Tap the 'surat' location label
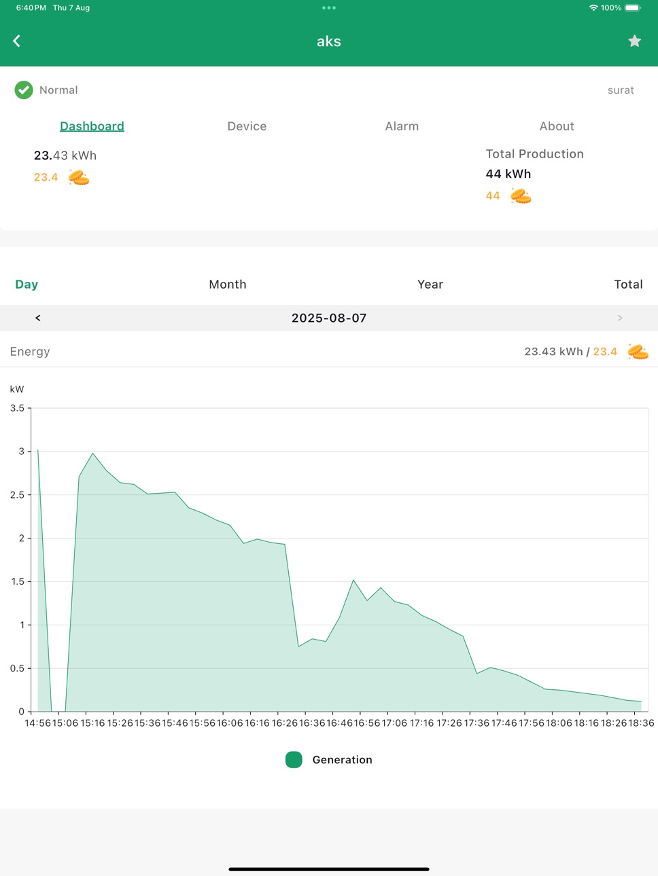This screenshot has width=658, height=876. [621, 90]
